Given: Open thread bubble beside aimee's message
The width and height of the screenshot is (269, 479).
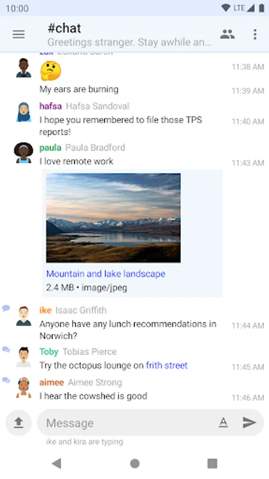Looking at the screenshot, I should coord(6,380).
